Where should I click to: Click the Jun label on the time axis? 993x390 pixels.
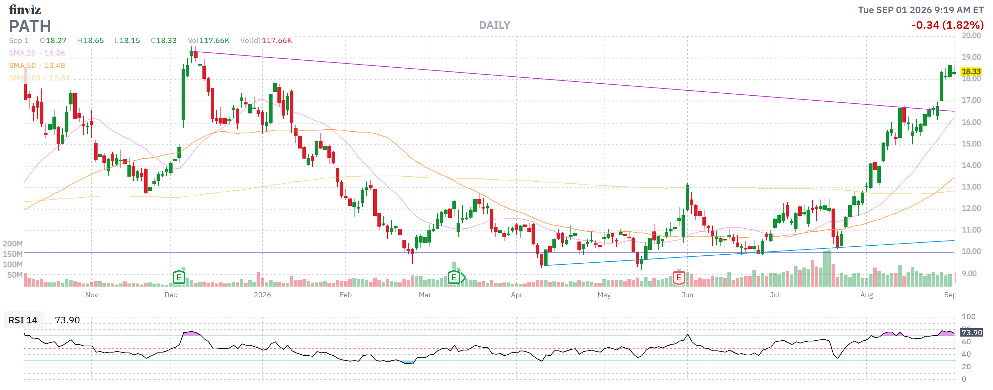tap(687, 295)
